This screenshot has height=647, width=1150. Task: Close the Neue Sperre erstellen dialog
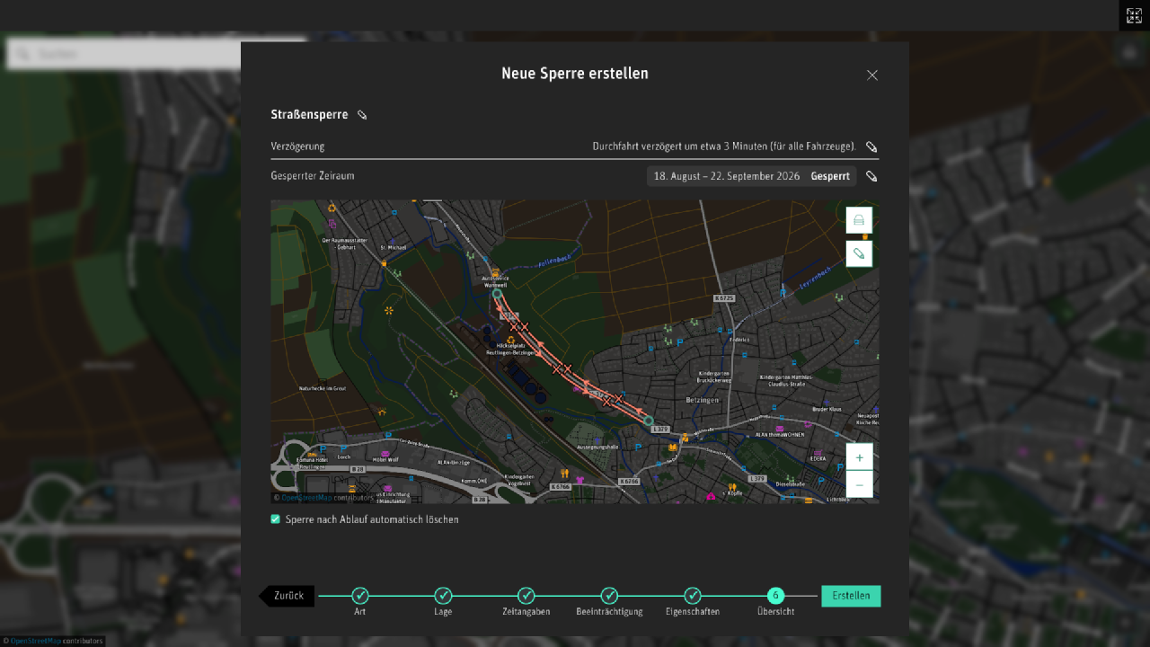coord(871,75)
